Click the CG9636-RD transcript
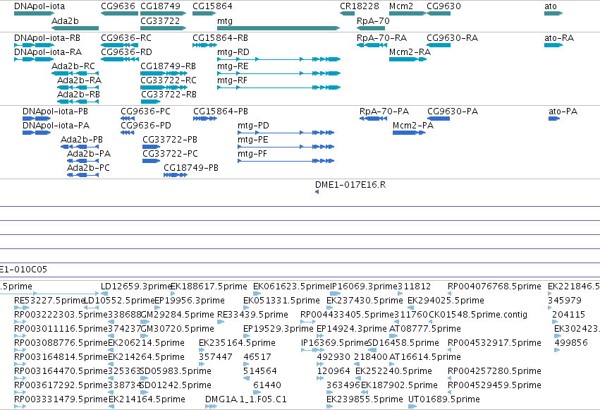600x410 pixels. pos(119,59)
